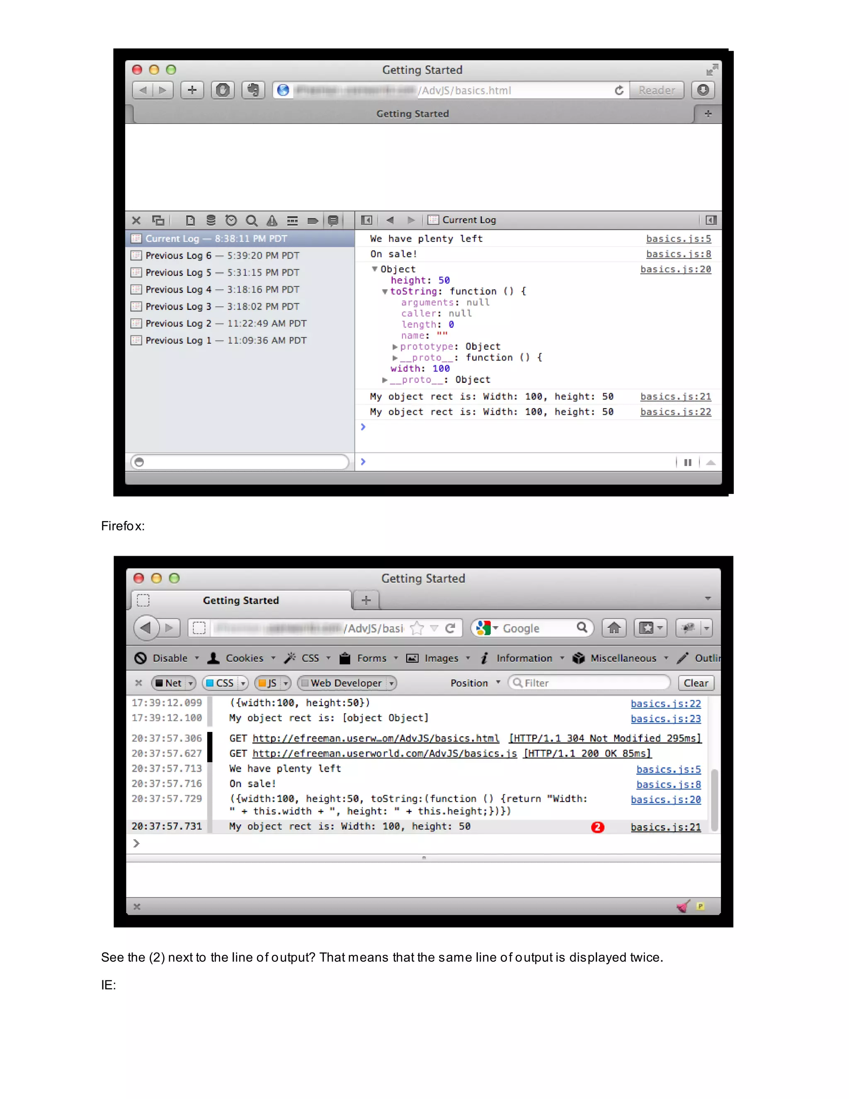Image resolution: width=849 pixels, height=1099 pixels.
Task: Click Clear button in Firefox console
Action: tap(696, 683)
